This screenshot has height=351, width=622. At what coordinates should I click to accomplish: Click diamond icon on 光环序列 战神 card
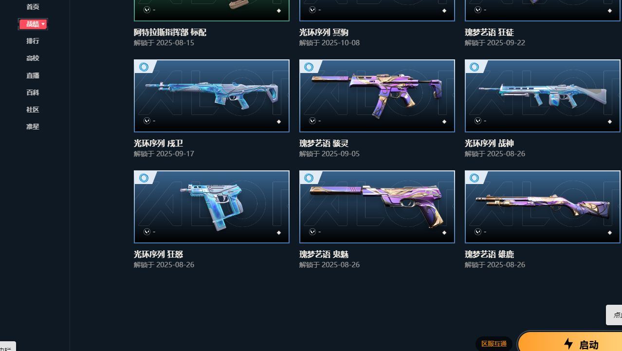click(x=610, y=122)
